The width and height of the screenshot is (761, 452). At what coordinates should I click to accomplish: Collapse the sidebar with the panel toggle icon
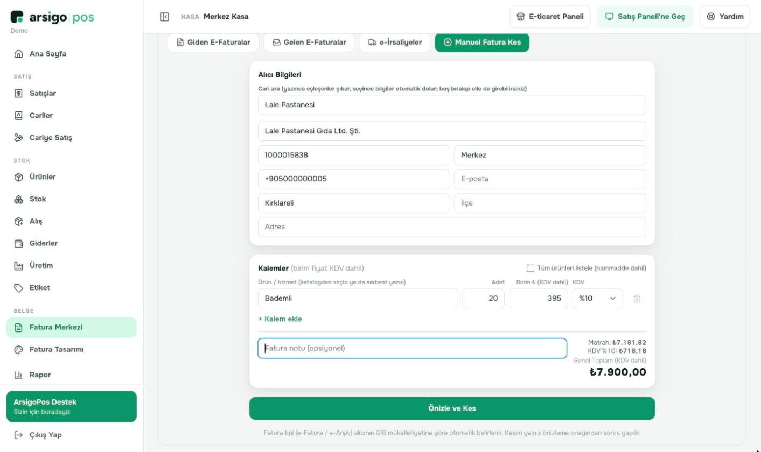coord(165,17)
